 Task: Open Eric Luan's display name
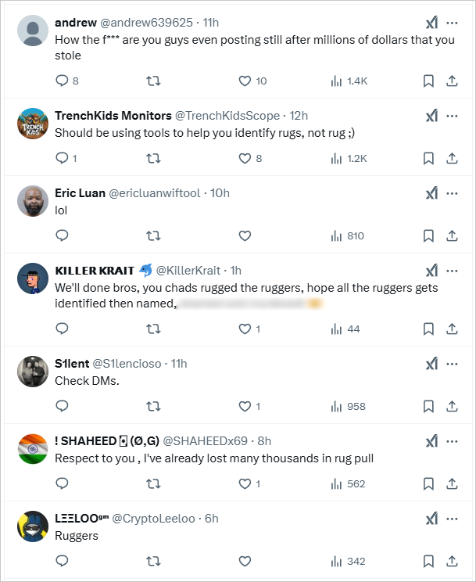pos(81,193)
